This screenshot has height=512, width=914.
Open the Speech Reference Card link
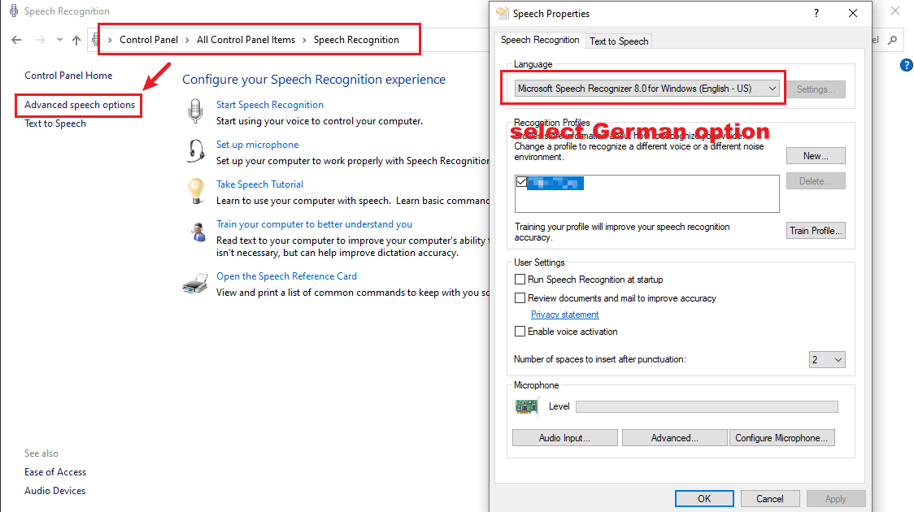click(x=286, y=276)
